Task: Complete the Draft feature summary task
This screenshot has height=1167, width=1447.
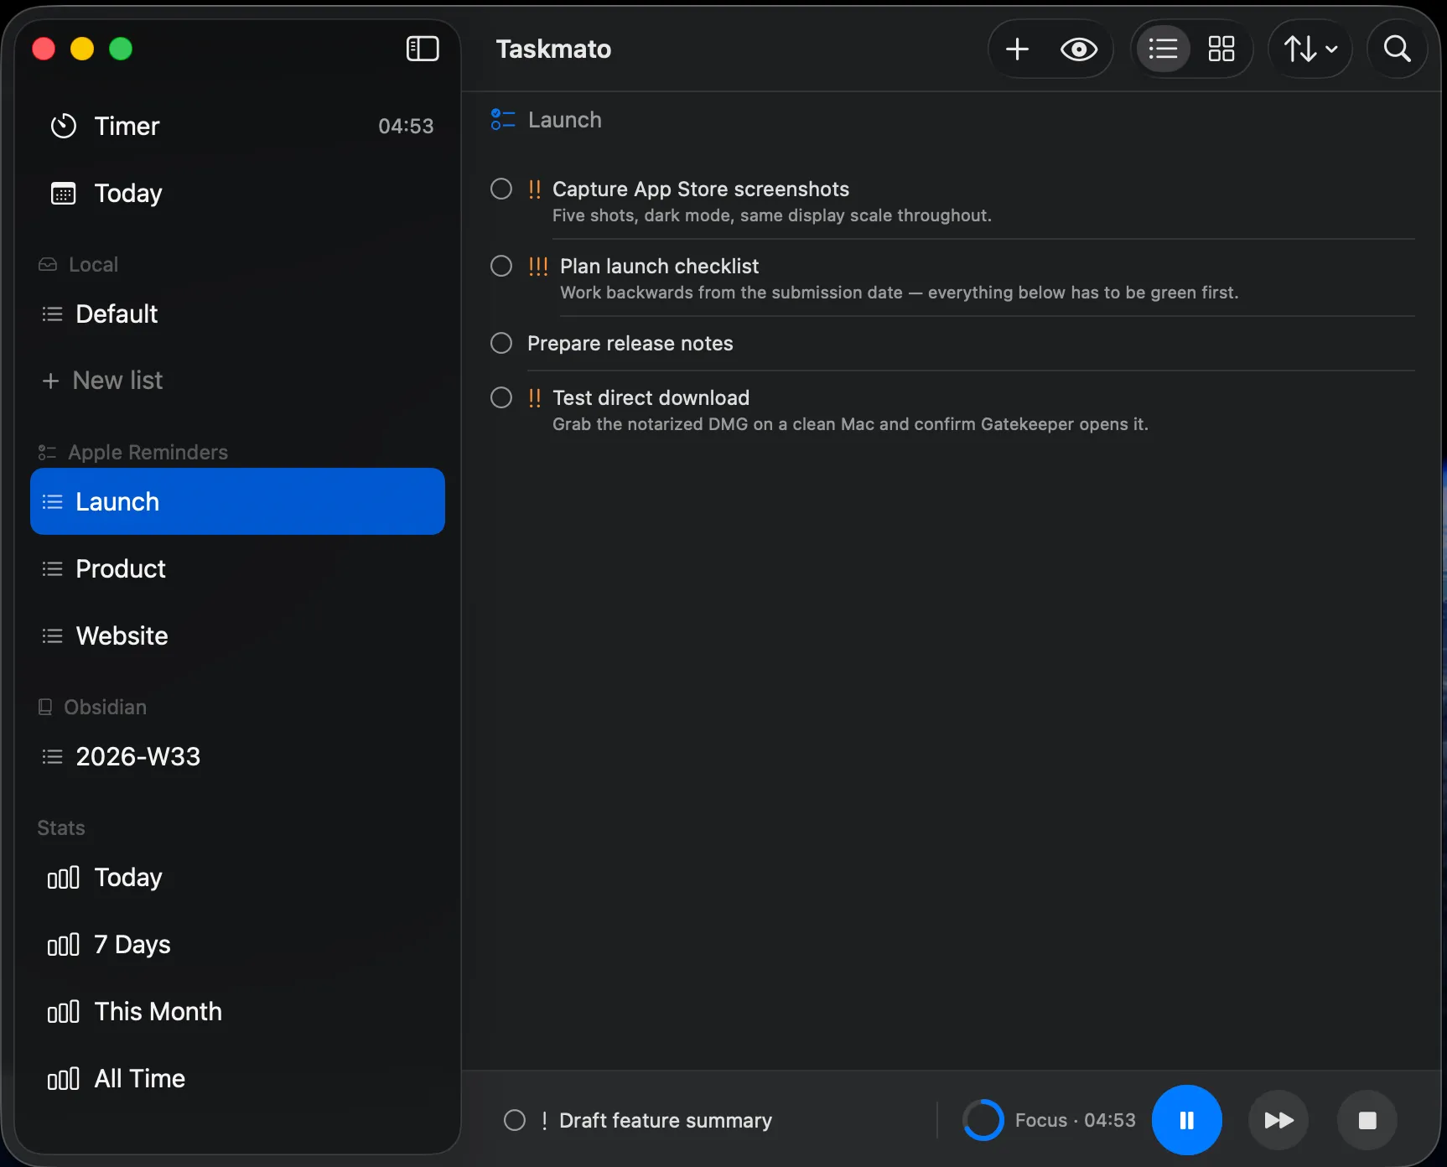Action: pyautogui.click(x=515, y=1120)
